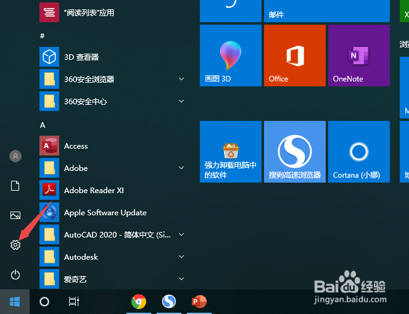Click the Windows Start button

coord(15,302)
